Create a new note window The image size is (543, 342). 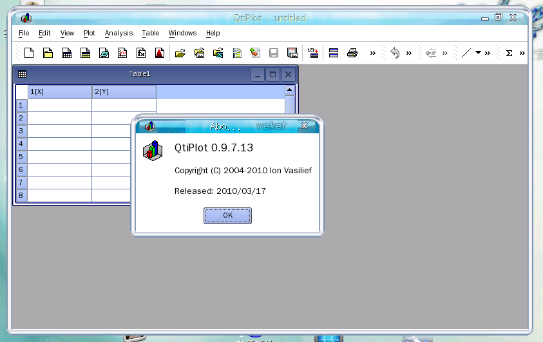point(104,53)
